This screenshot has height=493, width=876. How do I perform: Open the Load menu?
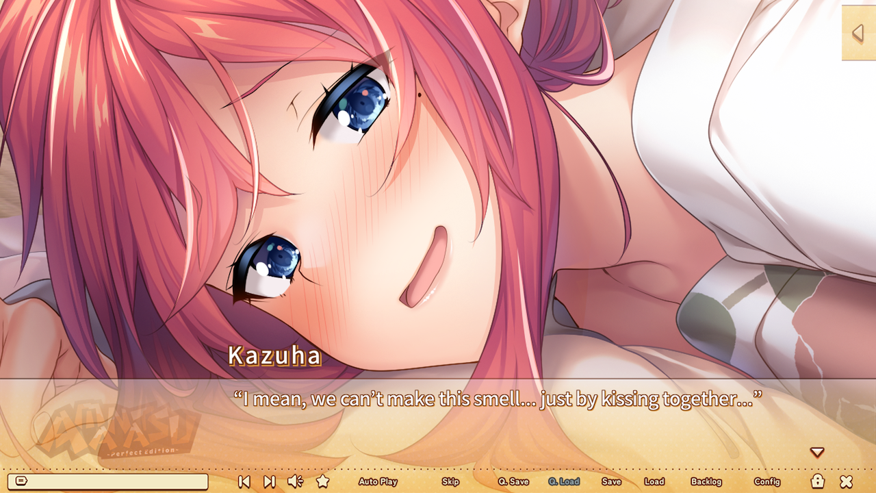click(x=654, y=481)
